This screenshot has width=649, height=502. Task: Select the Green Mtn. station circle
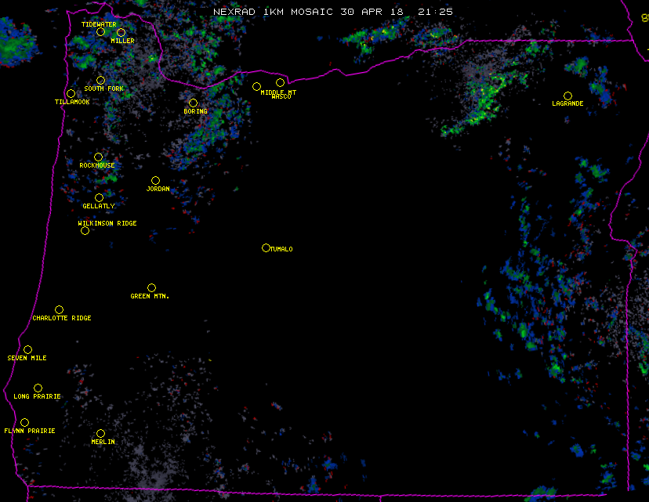(x=151, y=288)
